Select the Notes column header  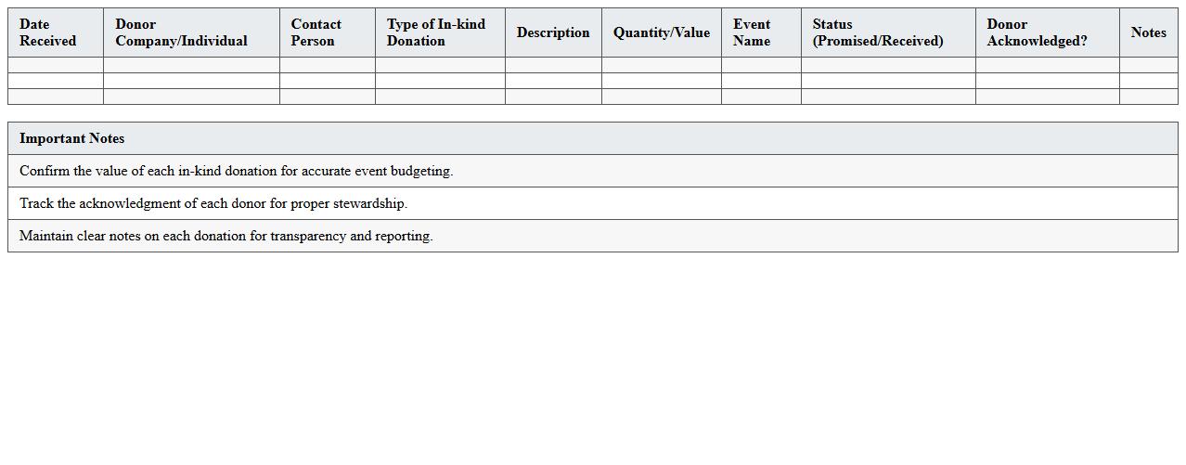click(x=1148, y=32)
